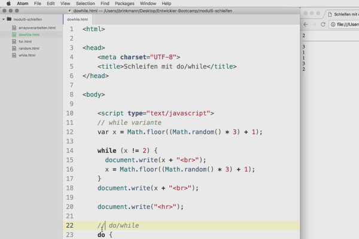This screenshot has height=239, width=359.
Task: Click file icon next to while.html
Action: coord(14,55)
